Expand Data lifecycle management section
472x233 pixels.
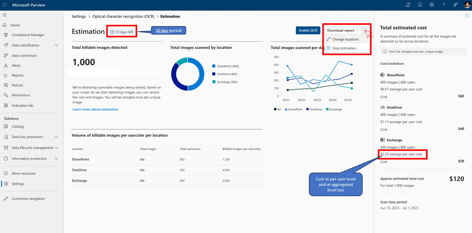56,148
